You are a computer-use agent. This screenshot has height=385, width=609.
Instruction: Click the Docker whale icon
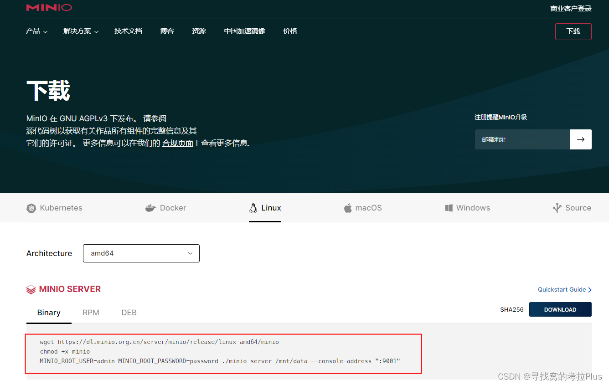150,208
